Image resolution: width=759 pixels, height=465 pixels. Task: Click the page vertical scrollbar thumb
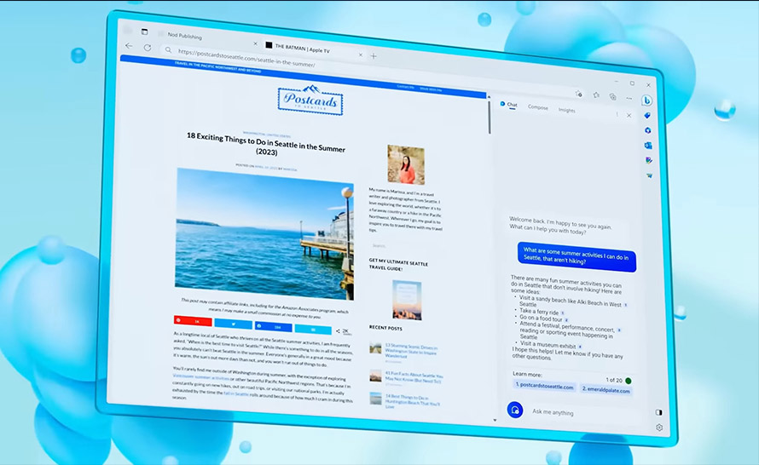(x=490, y=118)
